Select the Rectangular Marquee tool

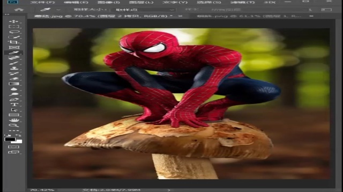[14, 27]
